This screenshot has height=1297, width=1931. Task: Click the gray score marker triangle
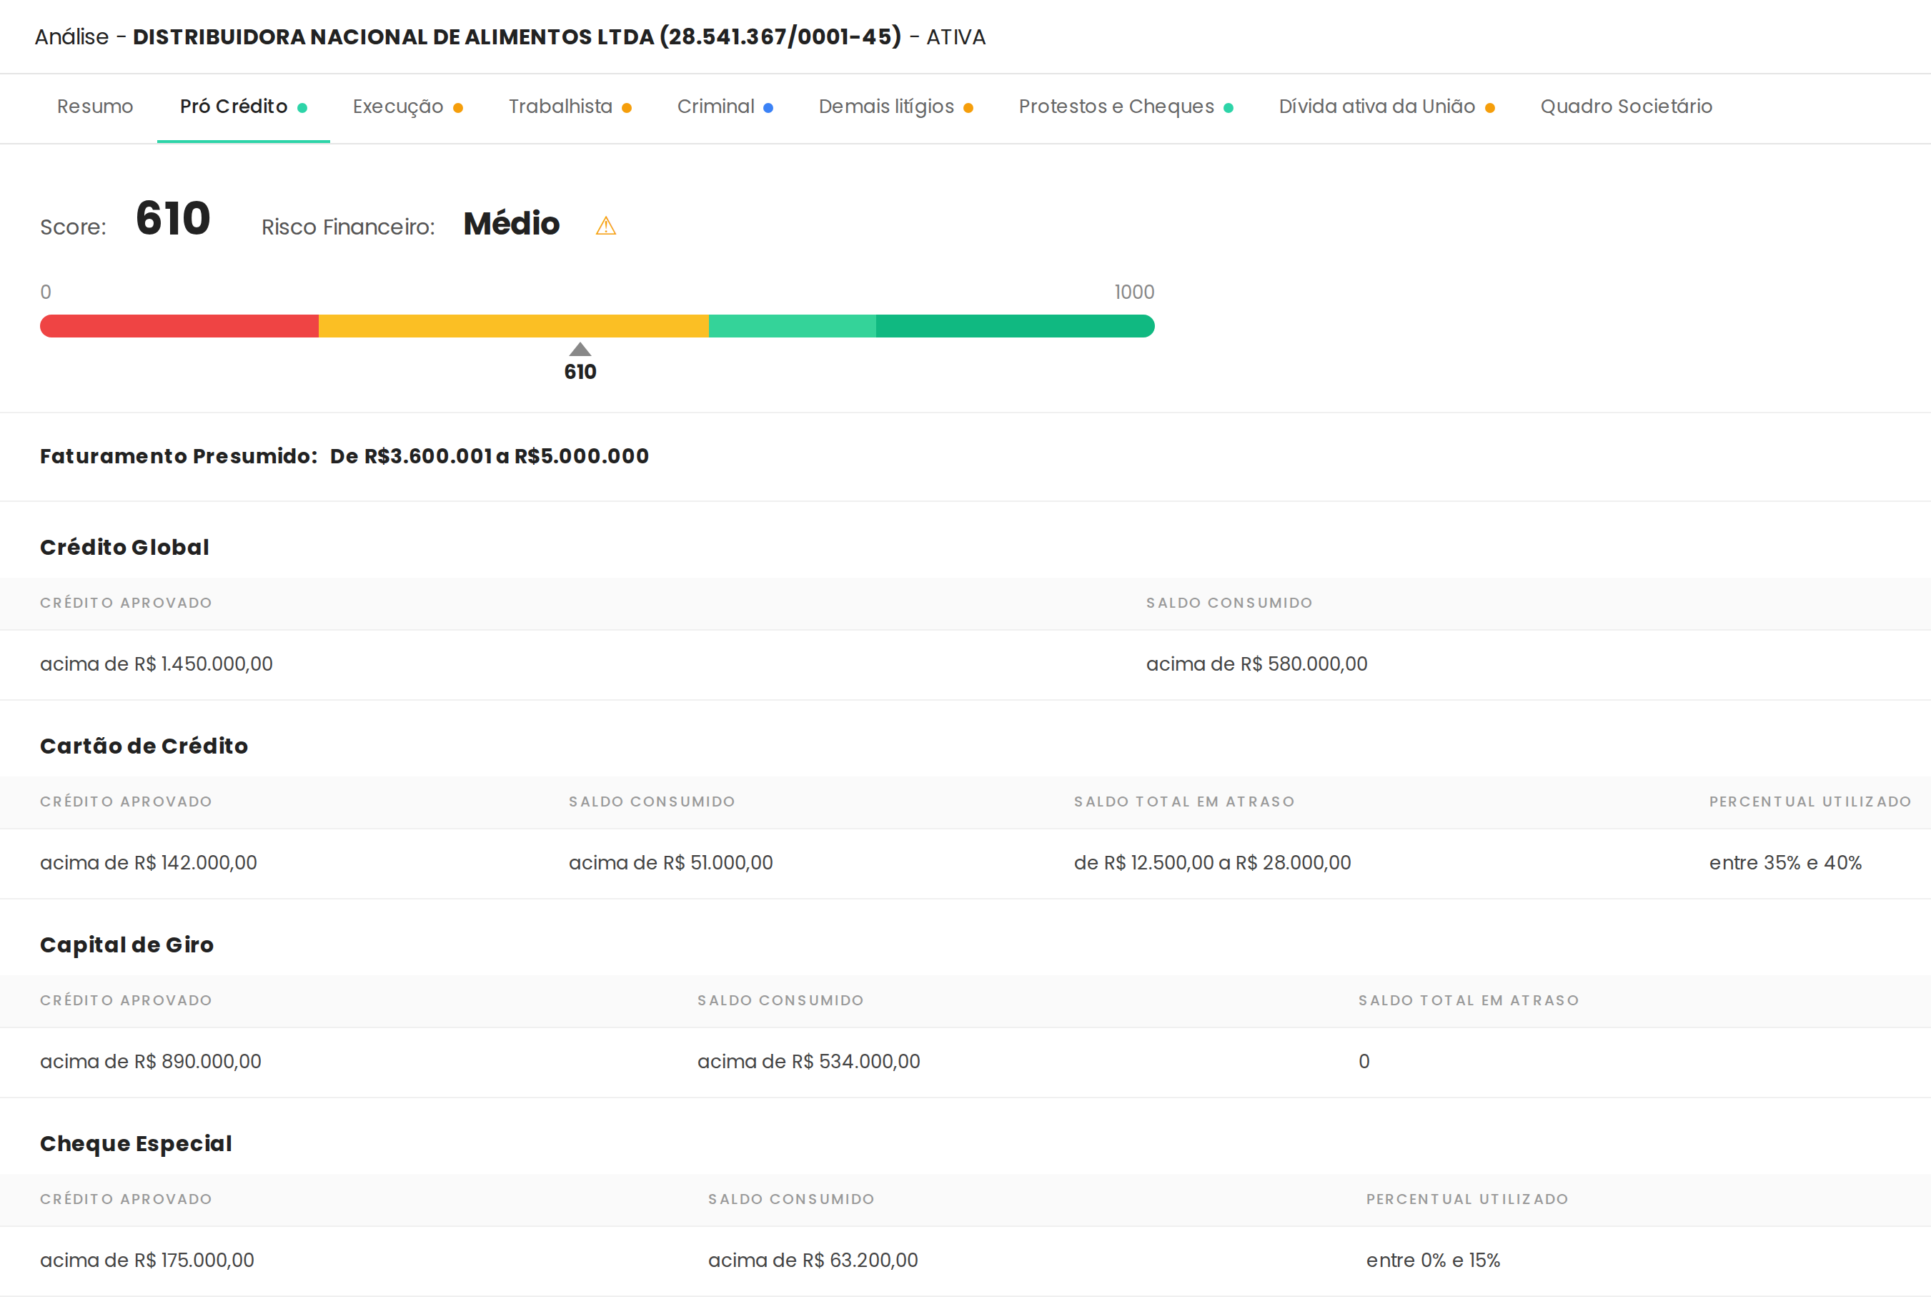coord(580,350)
